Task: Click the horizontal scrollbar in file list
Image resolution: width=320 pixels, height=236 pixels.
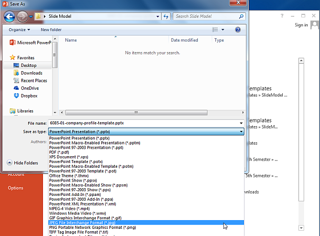Action: click(136, 112)
